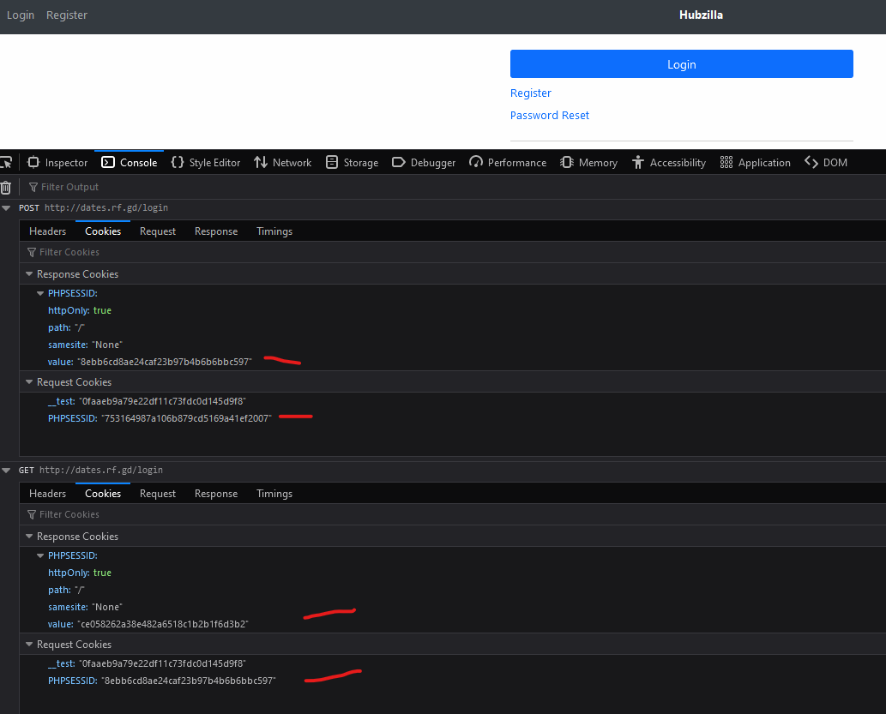Open the Network monitor panel
Screen dimensions: 886x714
click(x=283, y=163)
